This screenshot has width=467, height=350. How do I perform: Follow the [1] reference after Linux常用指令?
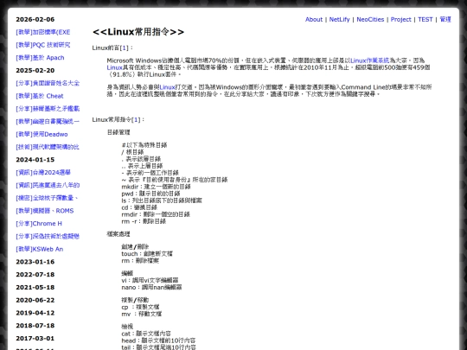click(136, 119)
